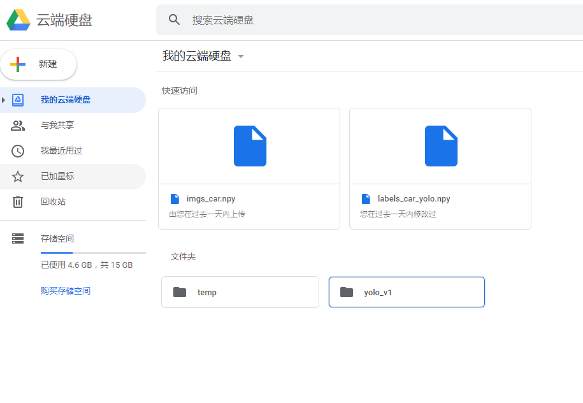This screenshot has height=403, width=583.
Task: Click the folder icon of yolo_v1
Action: (347, 292)
